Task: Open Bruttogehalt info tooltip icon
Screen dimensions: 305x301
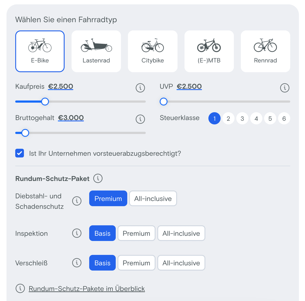Action: pyautogui.click(x=140, y=119)
